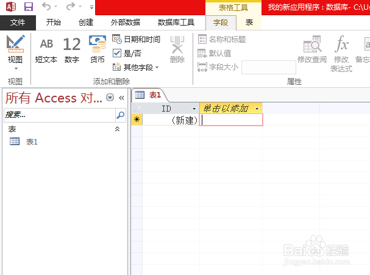Select 表1 in the navigation pane
This screenshot has height=275, width=370.
click(x=24, y=141)
